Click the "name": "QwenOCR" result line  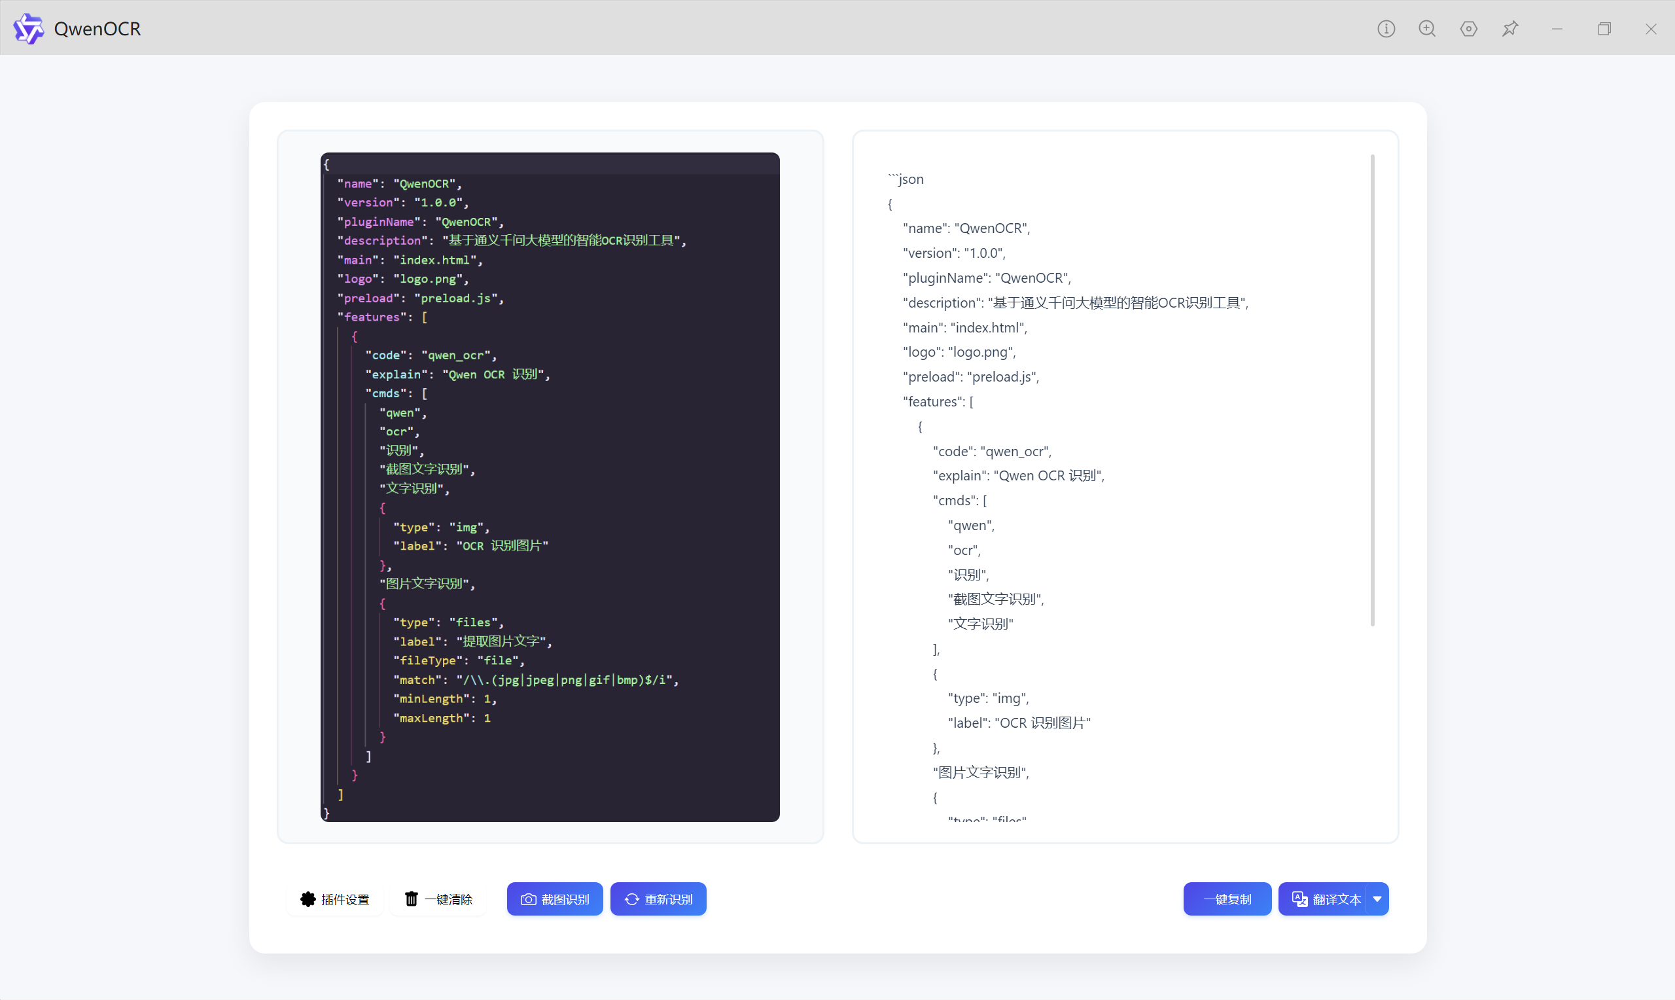tap(966, 228)
